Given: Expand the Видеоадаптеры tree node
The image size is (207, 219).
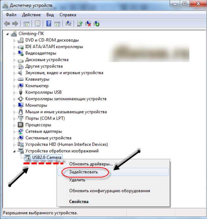Looking at the screenshot, I should pos(14,54).
